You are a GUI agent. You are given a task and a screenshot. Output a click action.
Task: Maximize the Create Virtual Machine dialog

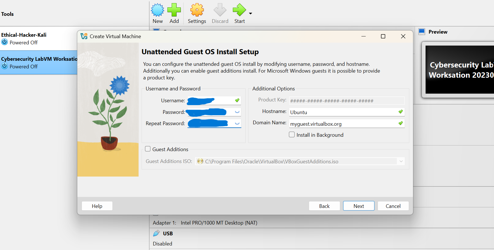(383, 36)
